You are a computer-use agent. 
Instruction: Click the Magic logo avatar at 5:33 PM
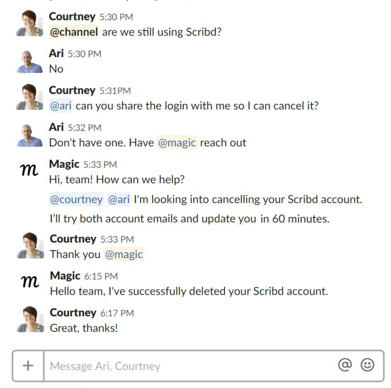tap(30, 171)
